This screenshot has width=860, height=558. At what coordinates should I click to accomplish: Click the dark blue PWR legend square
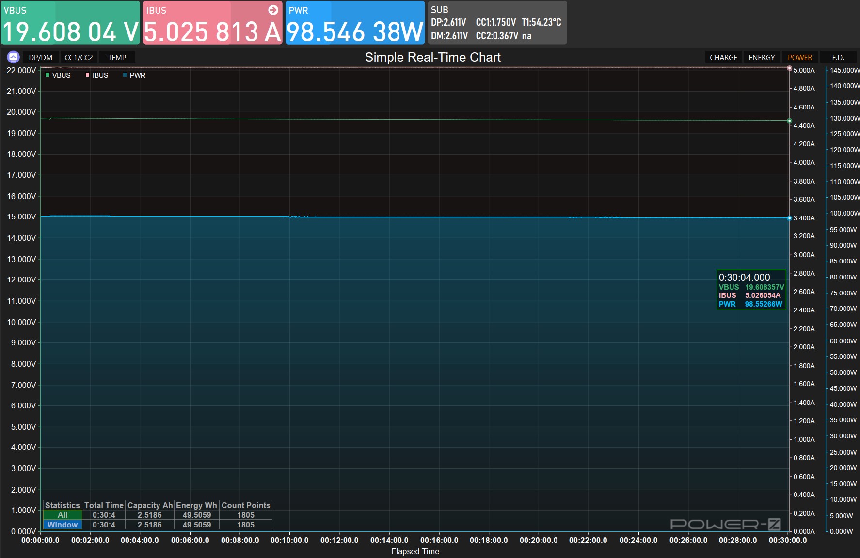[x=125, y=75]
